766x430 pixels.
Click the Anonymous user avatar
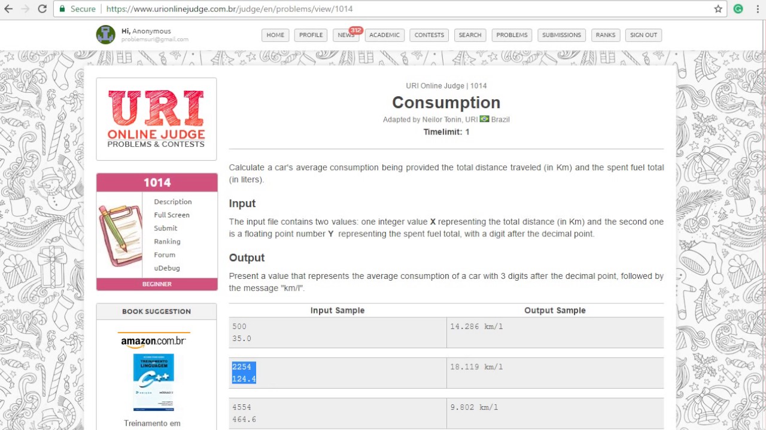[105, 35]
